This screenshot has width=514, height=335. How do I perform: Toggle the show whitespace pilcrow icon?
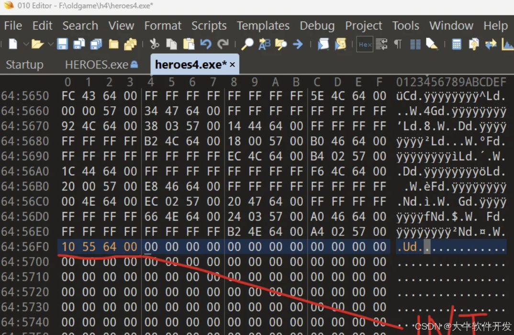[398, 44]
